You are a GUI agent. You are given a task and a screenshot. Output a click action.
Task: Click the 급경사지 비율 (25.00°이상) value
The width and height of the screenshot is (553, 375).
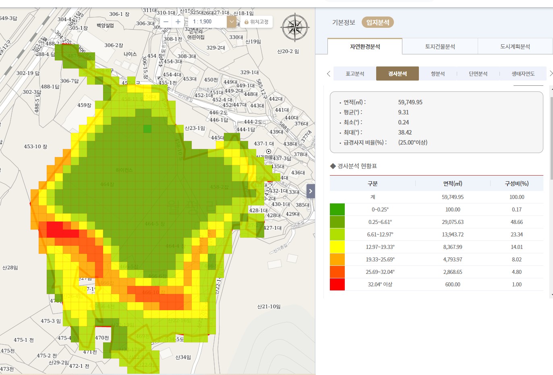[x=413, y=143]
